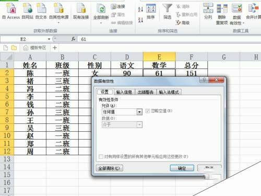
Task: Open the 允许 (任何值) dropdown
Action: [x=139, y=112]
